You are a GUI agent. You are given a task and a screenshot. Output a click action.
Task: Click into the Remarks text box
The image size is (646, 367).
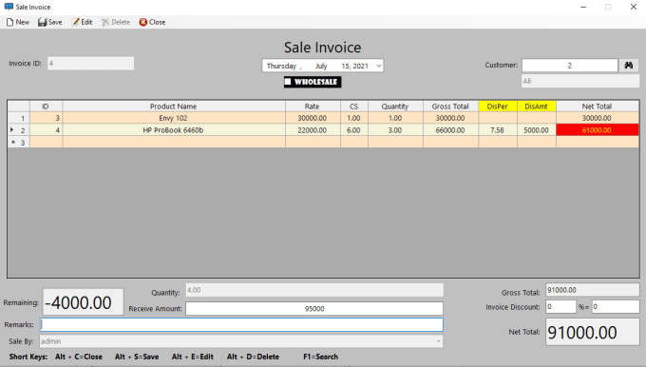point(242,324)
